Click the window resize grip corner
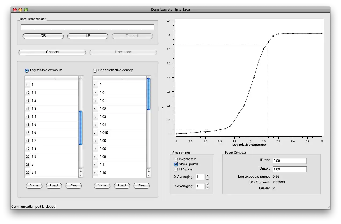This screenshot has height=224, width=341. (328, 207)
